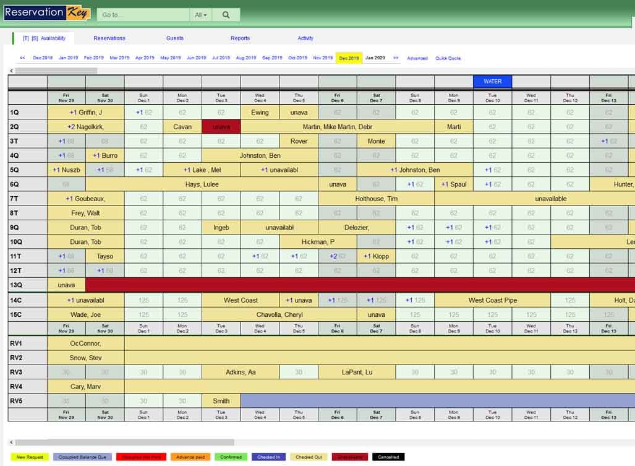Collapse the calendar with the left chevron arrow

(11, 71)
